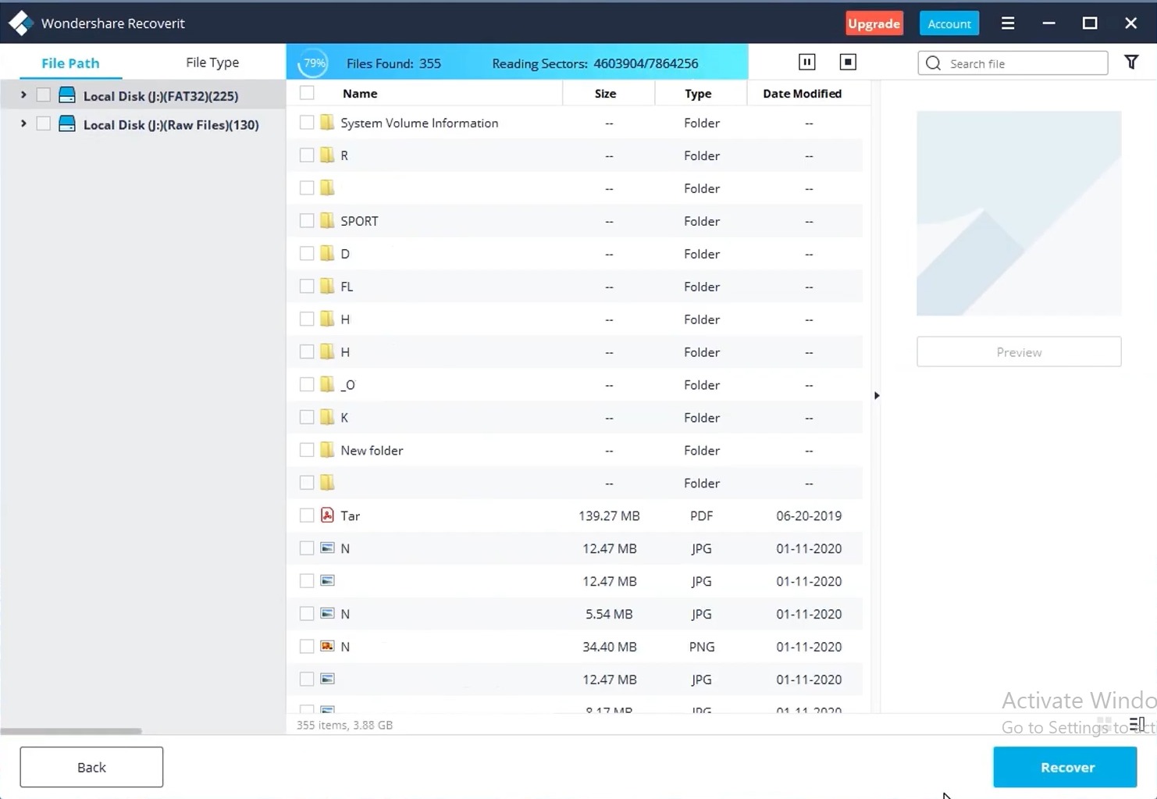The image size is (1157, 799).
Task: Click the SPORT folder icon
Action: [x=327, y=221]
